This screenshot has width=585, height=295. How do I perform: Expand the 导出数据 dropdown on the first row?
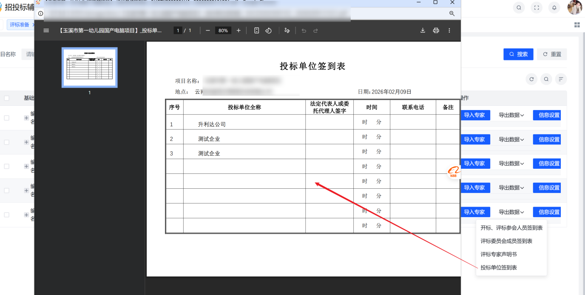tap(512, 115)
